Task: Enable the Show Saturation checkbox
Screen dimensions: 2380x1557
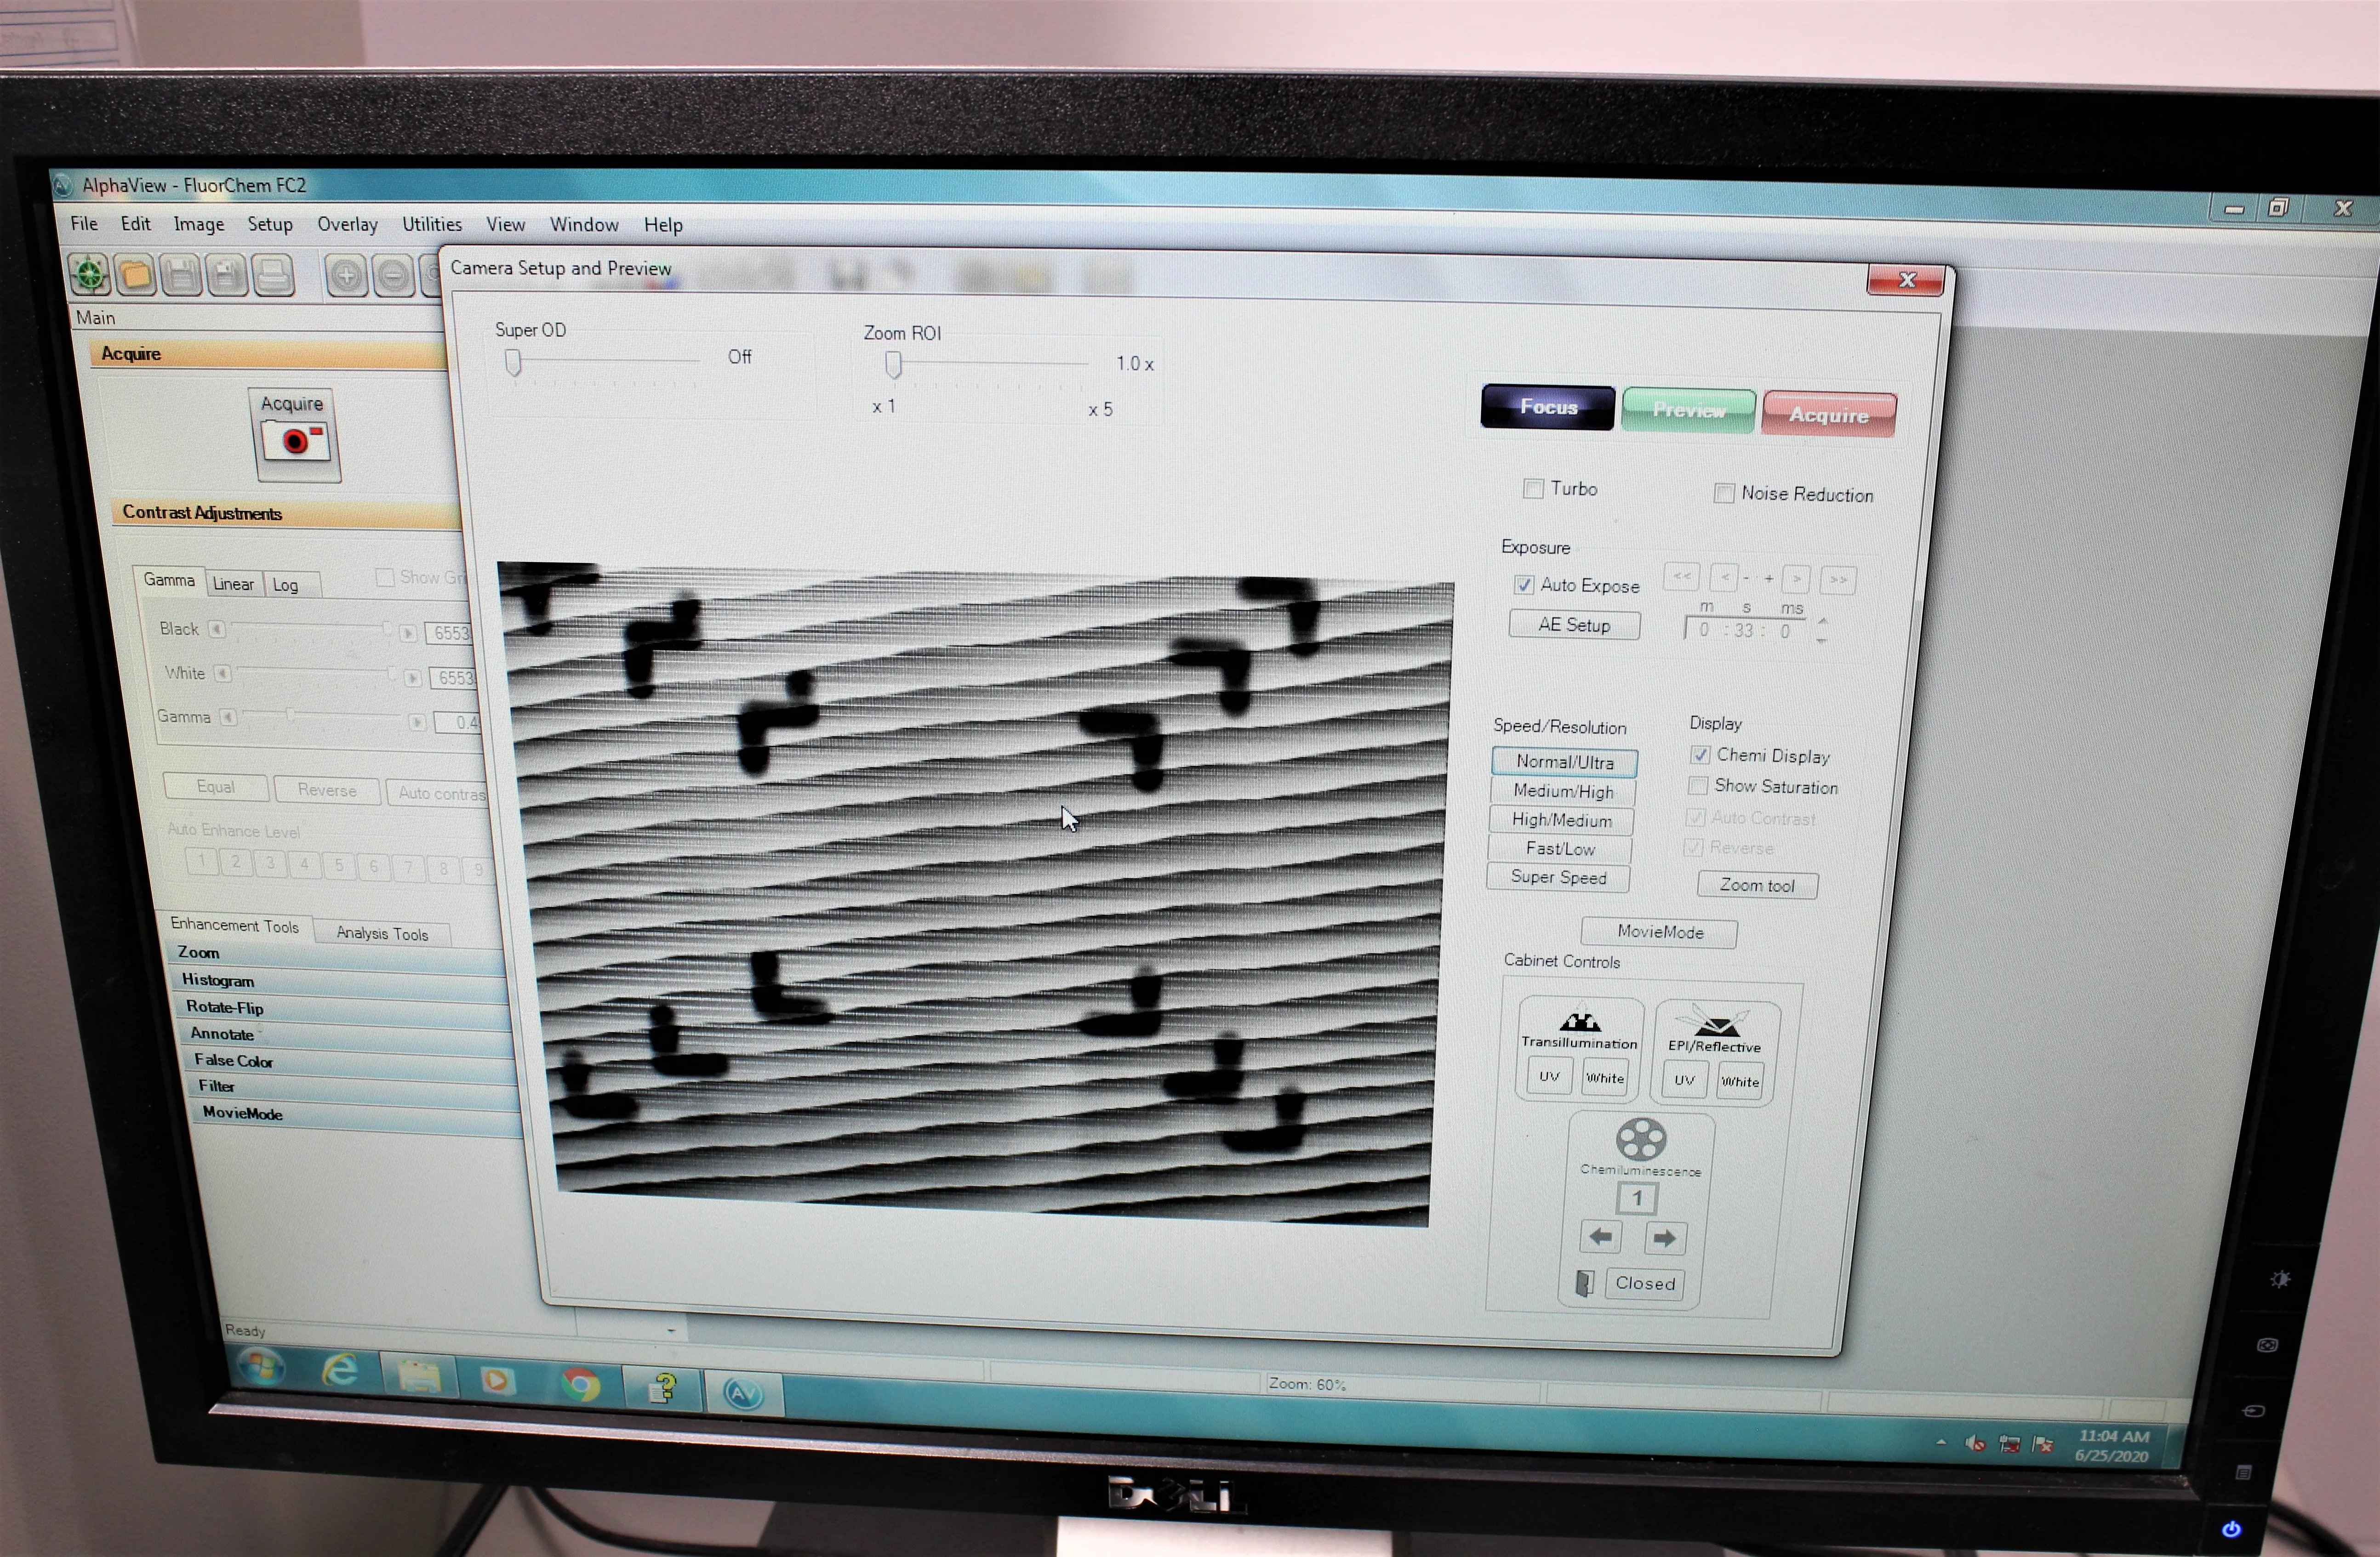Action: tap(1698, 785)
